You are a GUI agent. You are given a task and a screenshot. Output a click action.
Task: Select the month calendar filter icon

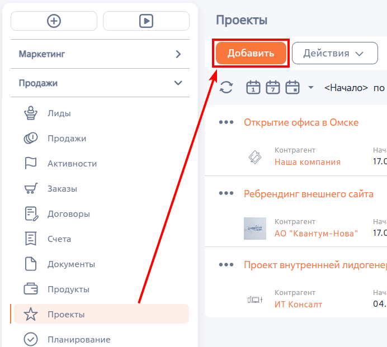pyautogui.click(x=292, y=87)
